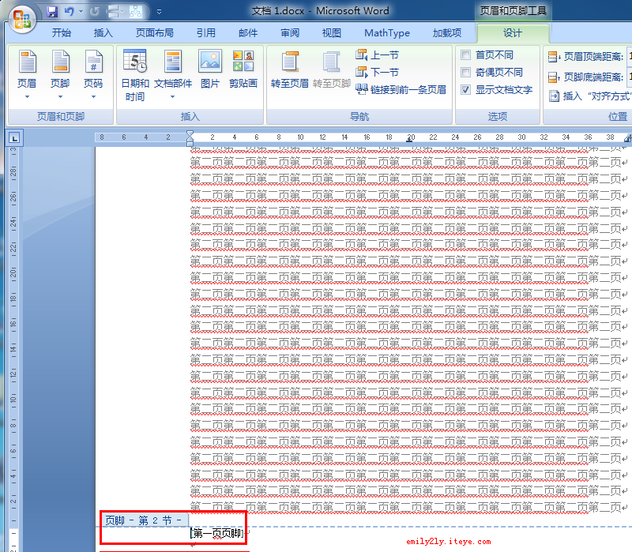The width and height of the screenshot is (632, 552).
Task: Click the 页眉和页脚工具 contextual title
Action: pyautogui.click(x=513, y=11)
